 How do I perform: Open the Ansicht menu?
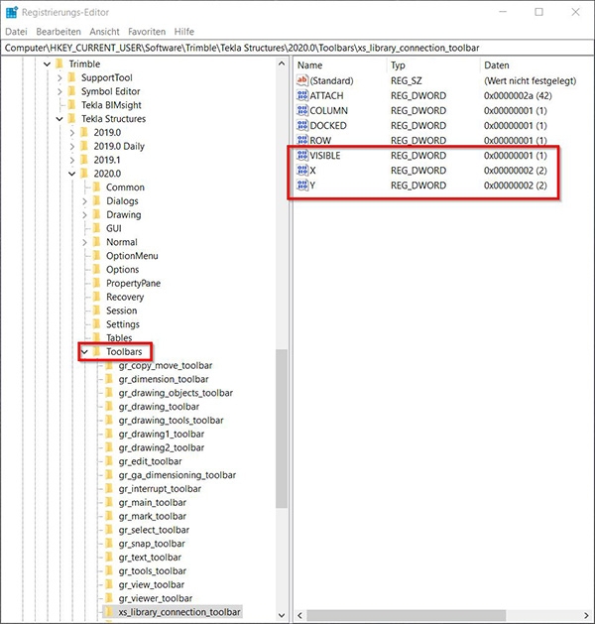(x=104, y=32)
